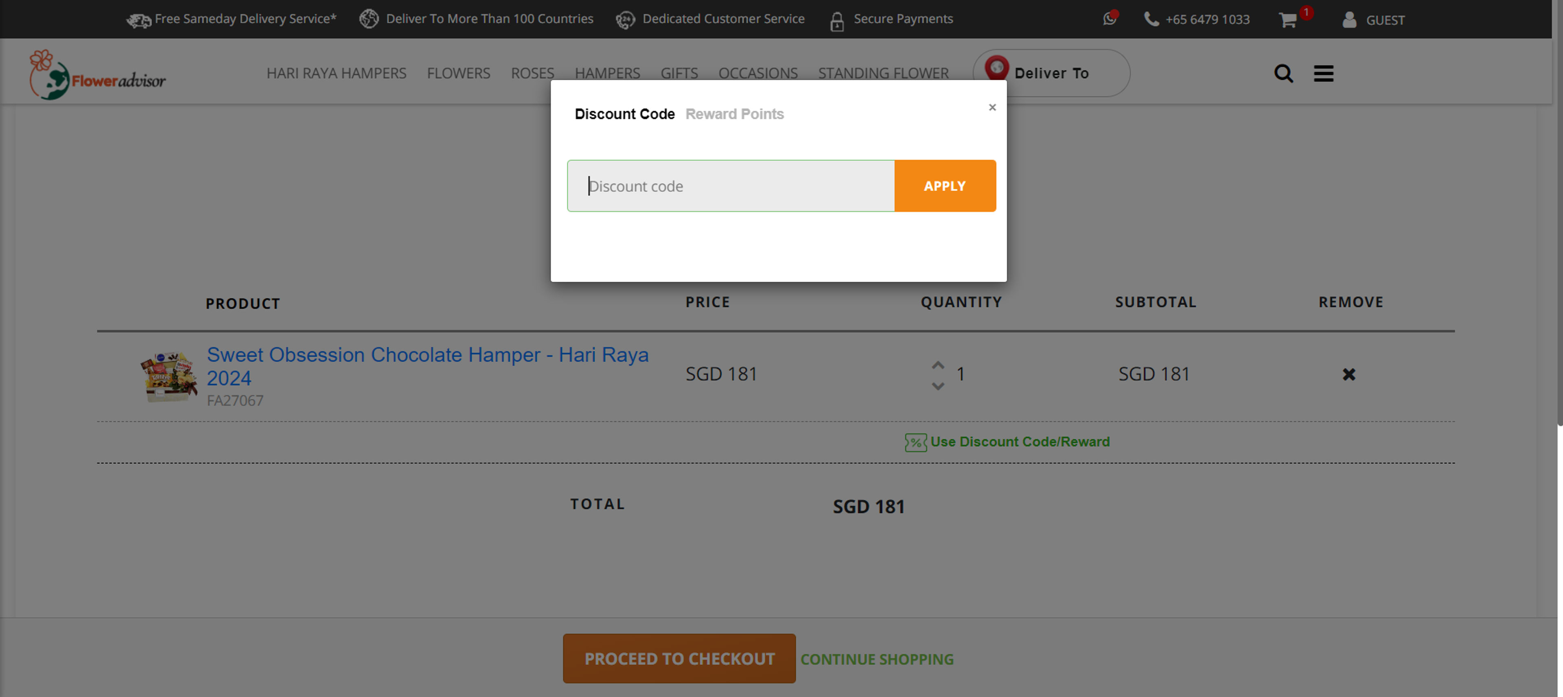
Task: Open the hamburger menu icon
Action: pyautogui.click(x=1323, y=73)
